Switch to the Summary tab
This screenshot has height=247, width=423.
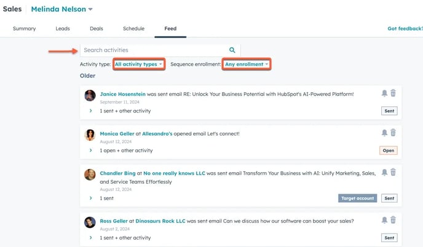pos(24,29)
